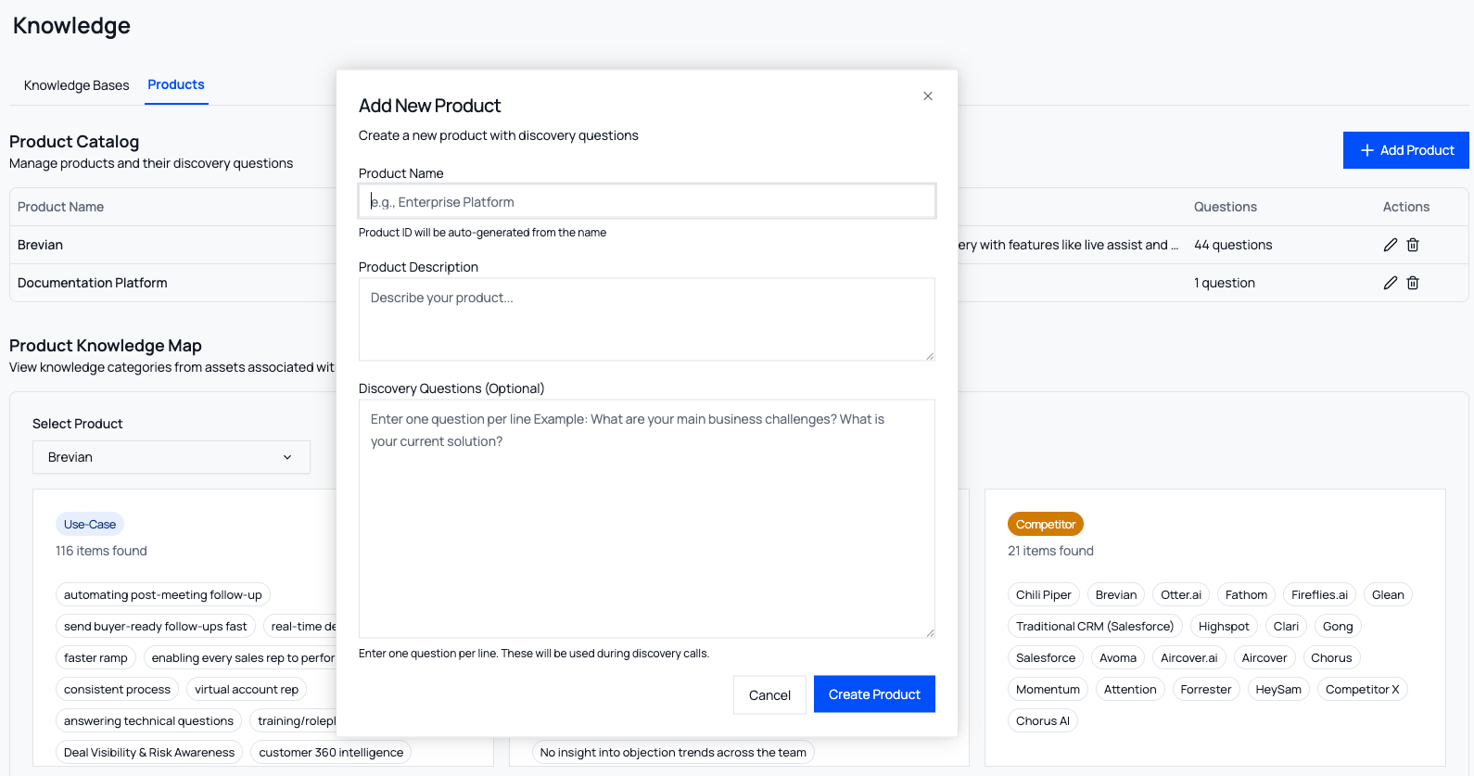This screenshot has height=776, width=1474.
Task: Open the Select Product dropdown showing Brevian
Action: click(x=172, y=457)
